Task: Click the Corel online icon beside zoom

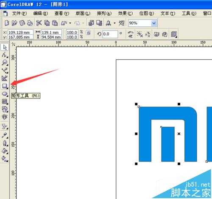Action: [x=122, y=23]
